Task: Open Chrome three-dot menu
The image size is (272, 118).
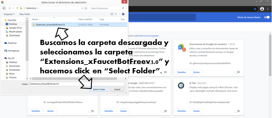Action: click(268, 9)
